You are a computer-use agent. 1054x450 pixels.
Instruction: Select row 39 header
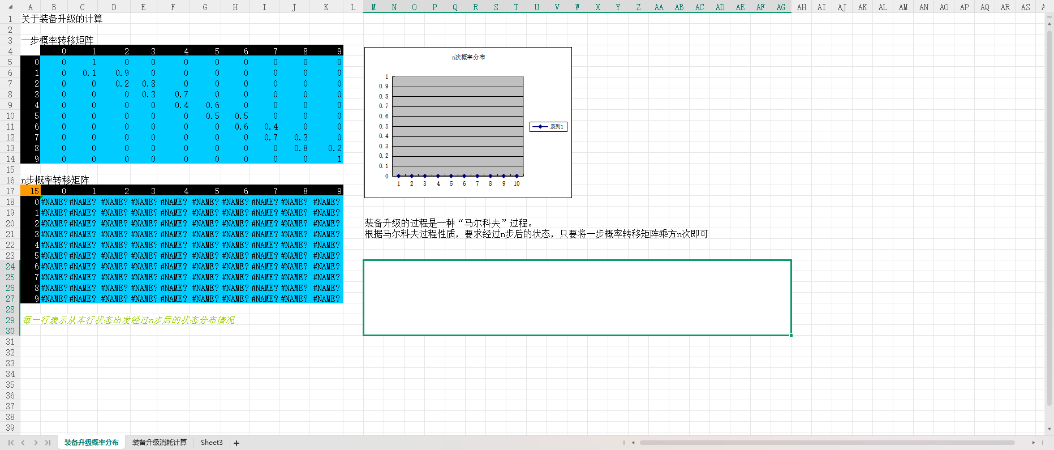[x=10, y=427]
